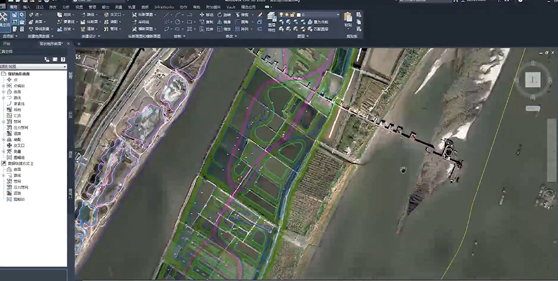The height and width of the screenshot is (281, 558).
Task: Click the Grading (放坡) tool
Action: pyautogui.click(x=66, y=29)
